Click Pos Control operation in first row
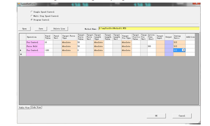 coord(35,42)
